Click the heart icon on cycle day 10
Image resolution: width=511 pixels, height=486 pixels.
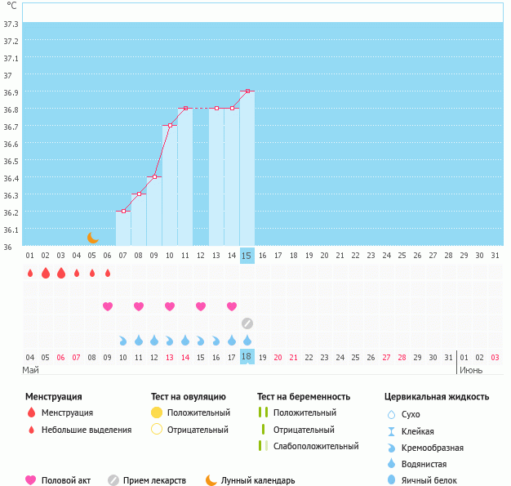coord(170,306)
